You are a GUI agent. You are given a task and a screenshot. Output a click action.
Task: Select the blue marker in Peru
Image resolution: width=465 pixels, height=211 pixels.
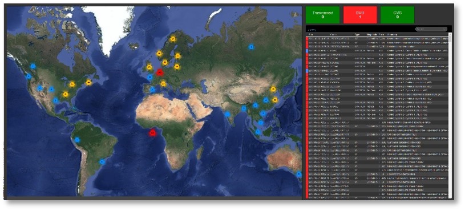[77, 140]
